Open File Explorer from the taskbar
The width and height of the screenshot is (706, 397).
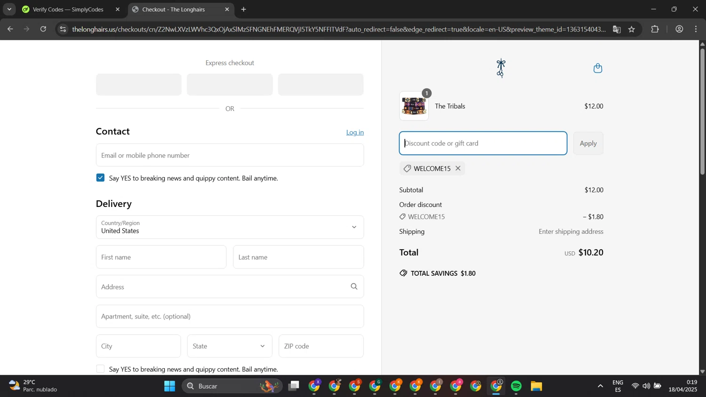point(537,386)
